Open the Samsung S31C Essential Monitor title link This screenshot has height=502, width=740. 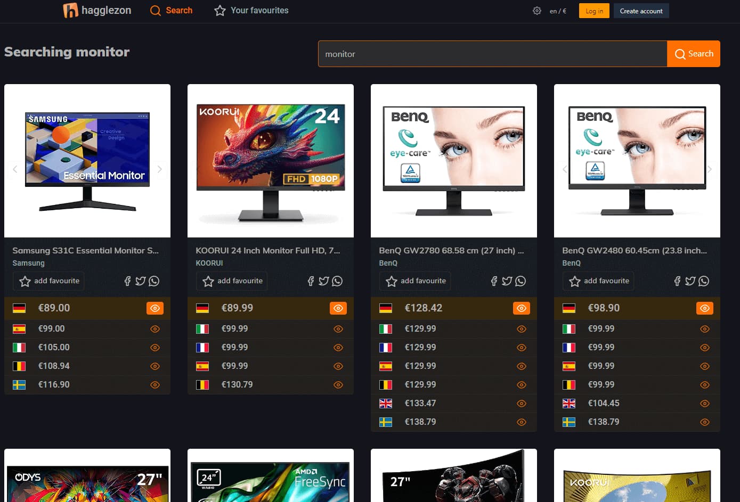[86, 251]
